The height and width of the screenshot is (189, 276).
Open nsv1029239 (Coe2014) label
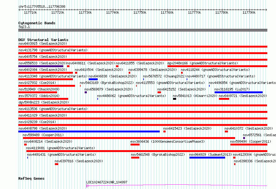click(37, 122)
